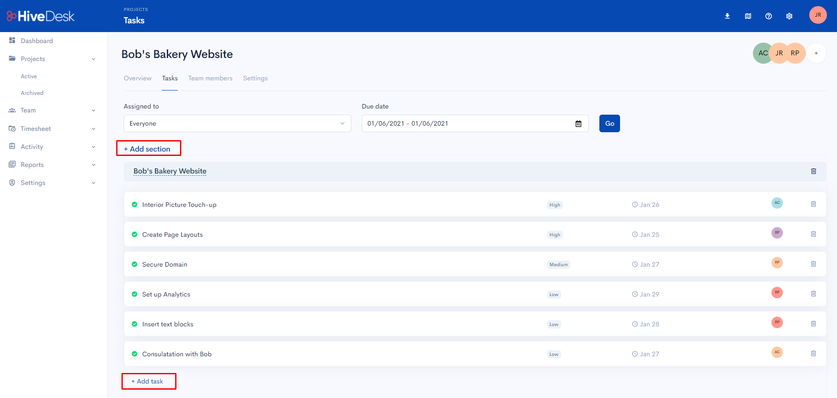Delete the Bob's Bakery Website section
This screenshot has height=398, width=837.
pos(814,171)
